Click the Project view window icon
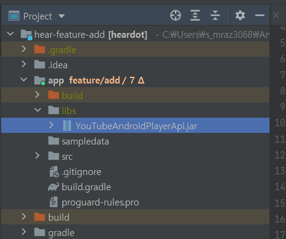The height and width of the screenshot is (239, 286). [14, 16]
